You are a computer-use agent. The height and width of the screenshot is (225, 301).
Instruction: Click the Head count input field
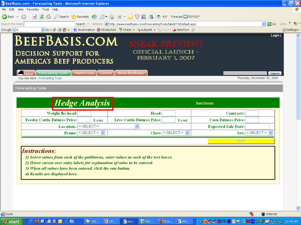click(168, 113)
